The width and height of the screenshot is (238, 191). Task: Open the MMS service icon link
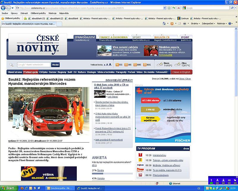click(x=137, y=65)
